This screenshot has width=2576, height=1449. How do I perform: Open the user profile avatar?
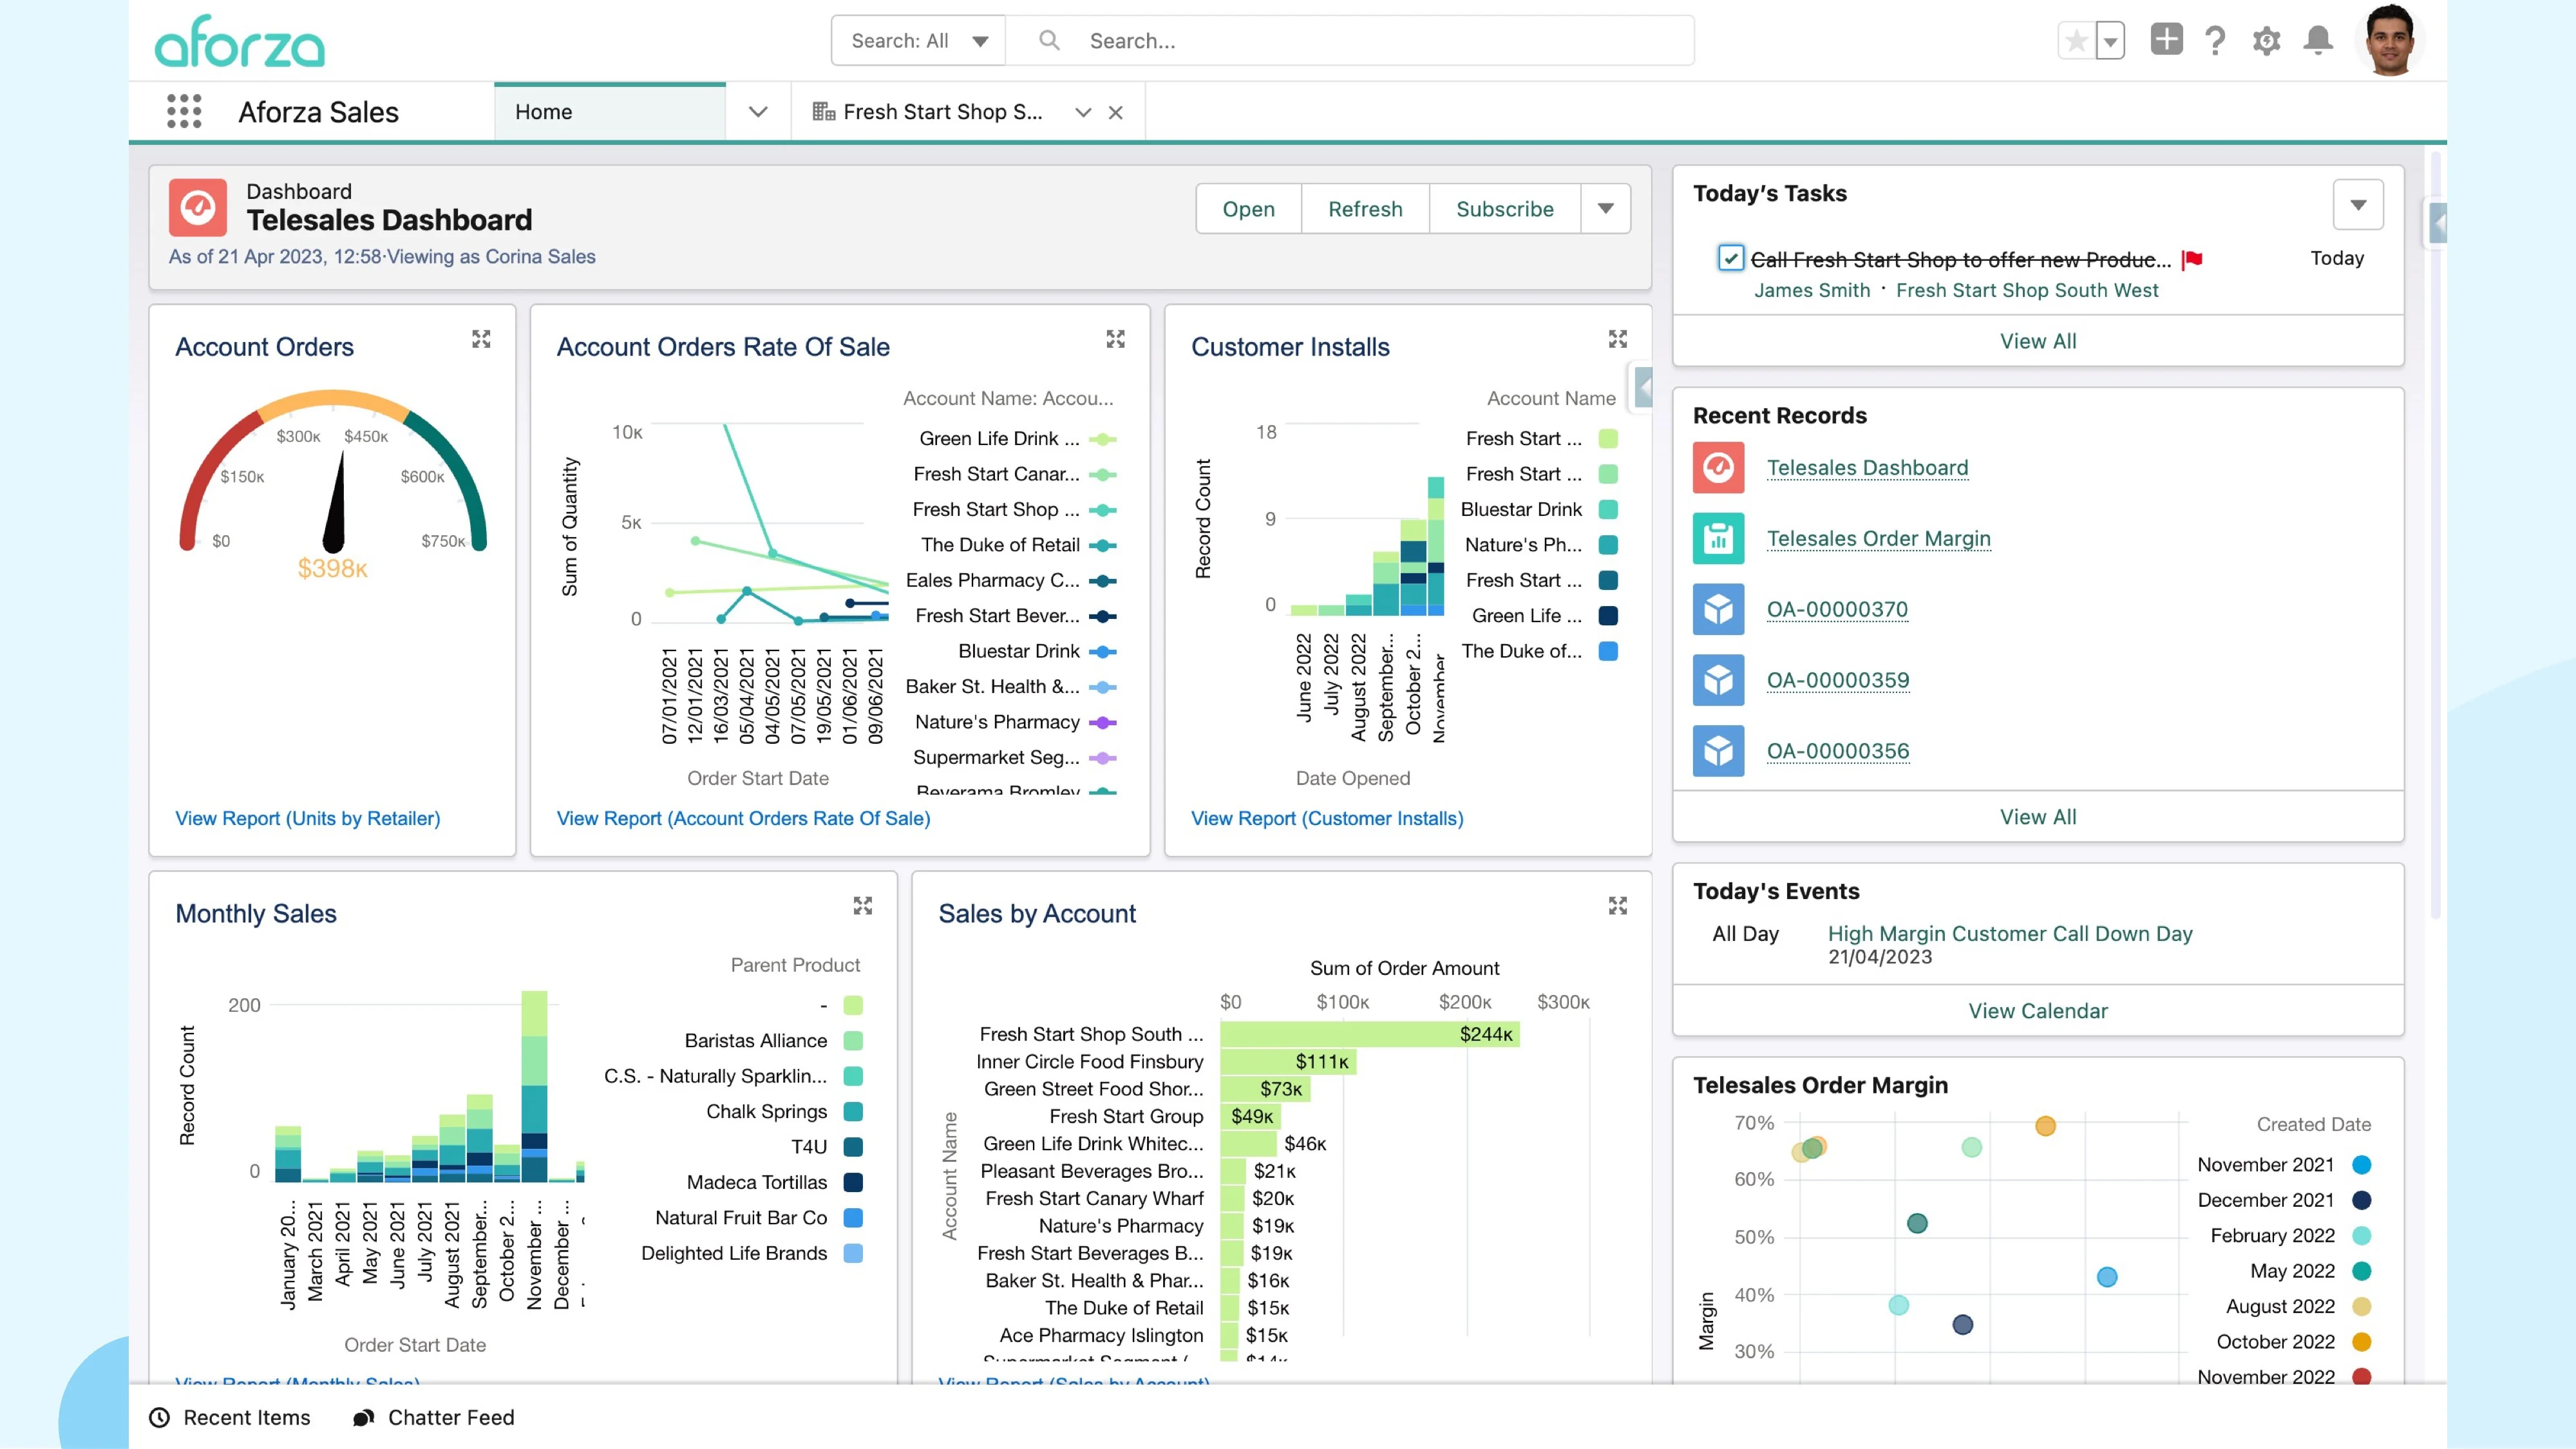[x=2390, y=41]
